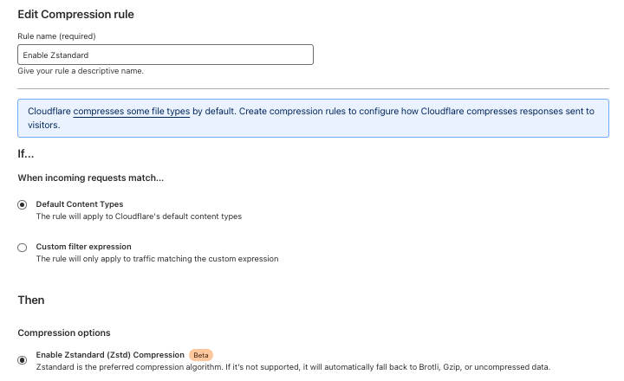
Task: Click the "Enable Zstandard (Zstd) Compression" label
Action: click(110, 355)
